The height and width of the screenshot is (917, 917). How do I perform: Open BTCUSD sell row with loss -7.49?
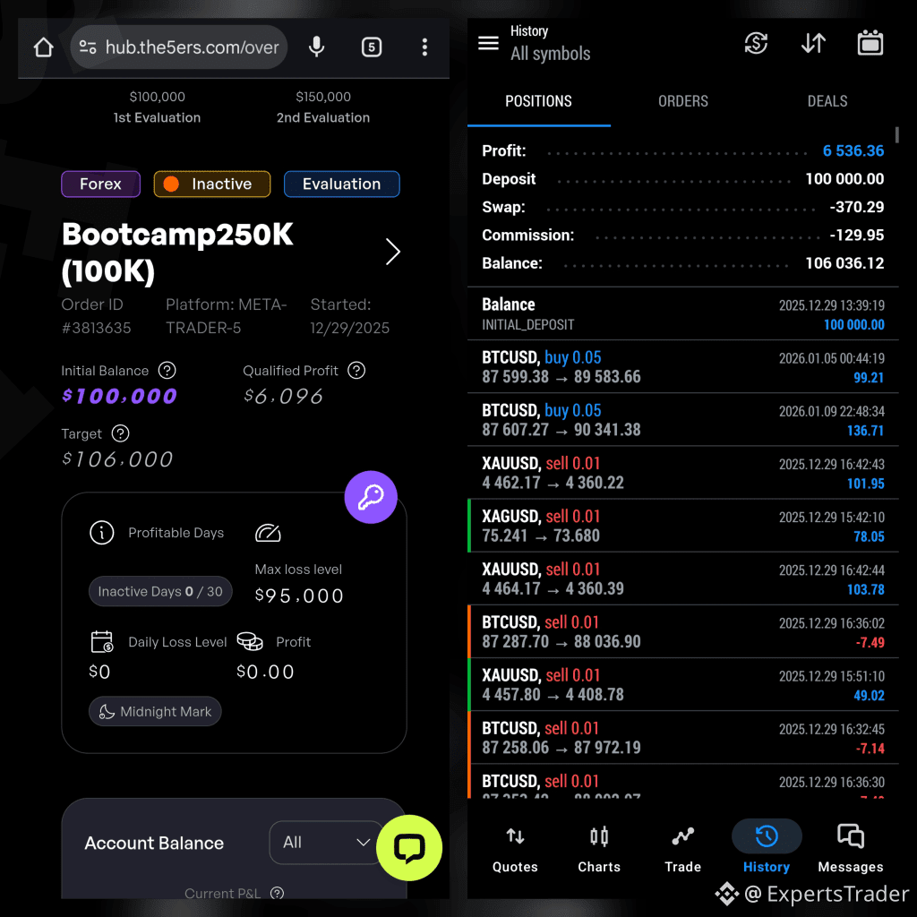click(683, 631)
